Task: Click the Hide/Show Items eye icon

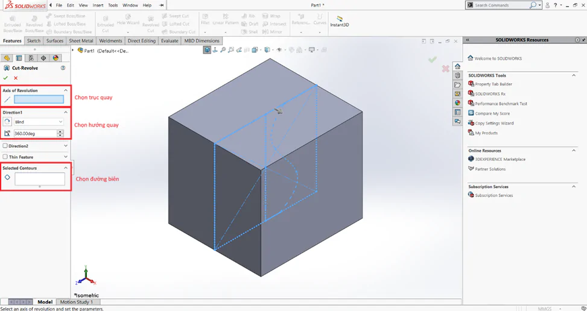Action: point(279,49)
